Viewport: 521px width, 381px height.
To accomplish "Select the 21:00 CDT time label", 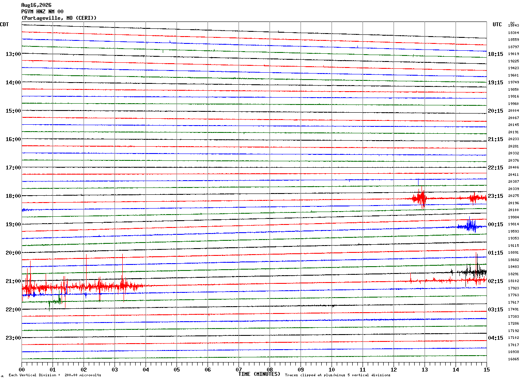I will (x=13, y=281).
